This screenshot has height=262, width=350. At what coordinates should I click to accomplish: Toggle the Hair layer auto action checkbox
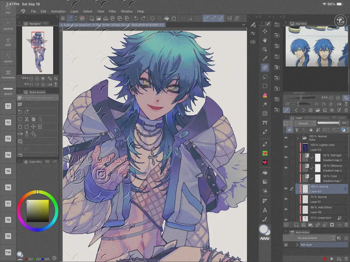pyautogui.click(x=286, y=245)
